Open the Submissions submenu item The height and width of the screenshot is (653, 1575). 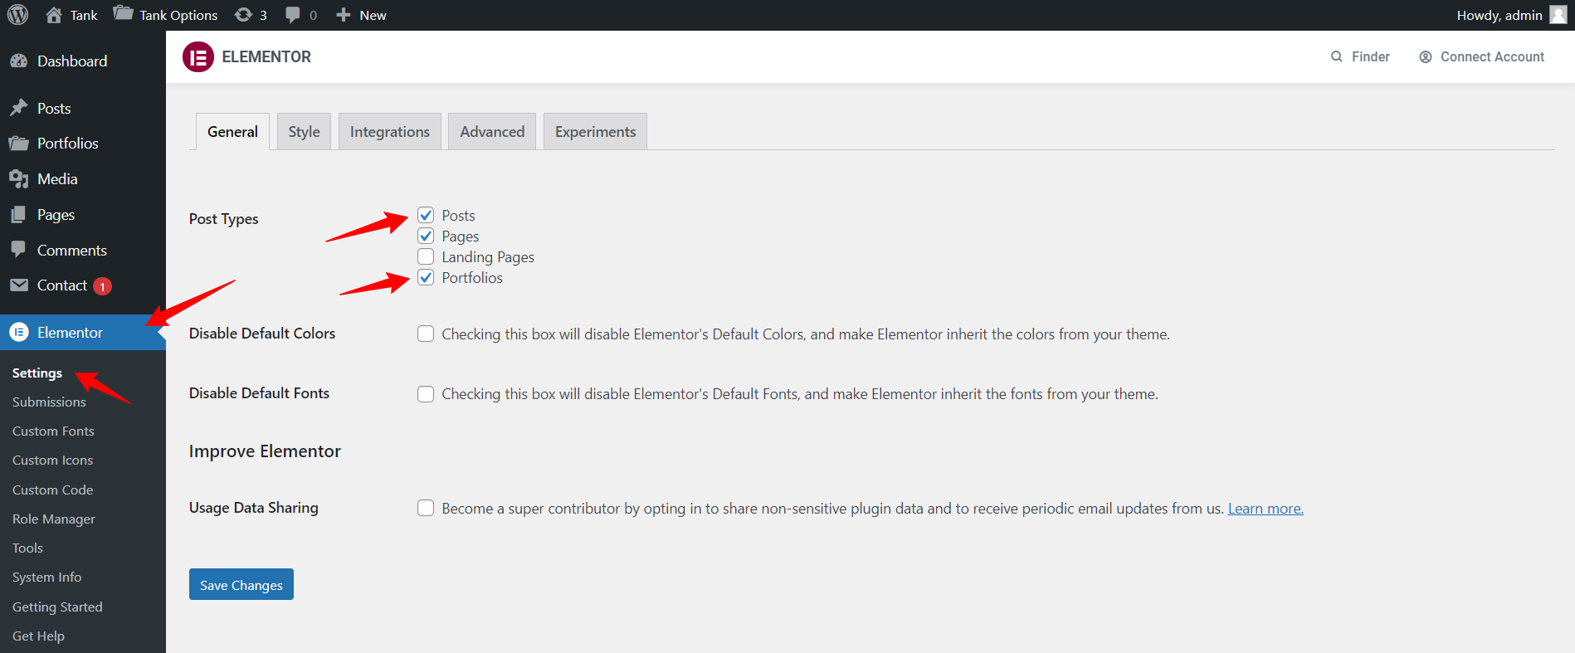pos(49,402)
